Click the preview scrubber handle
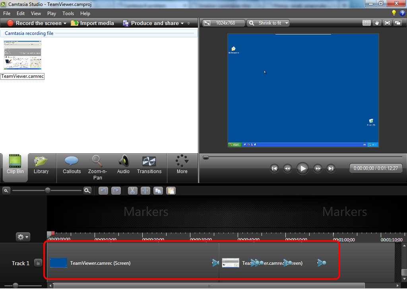 [205, 157]
